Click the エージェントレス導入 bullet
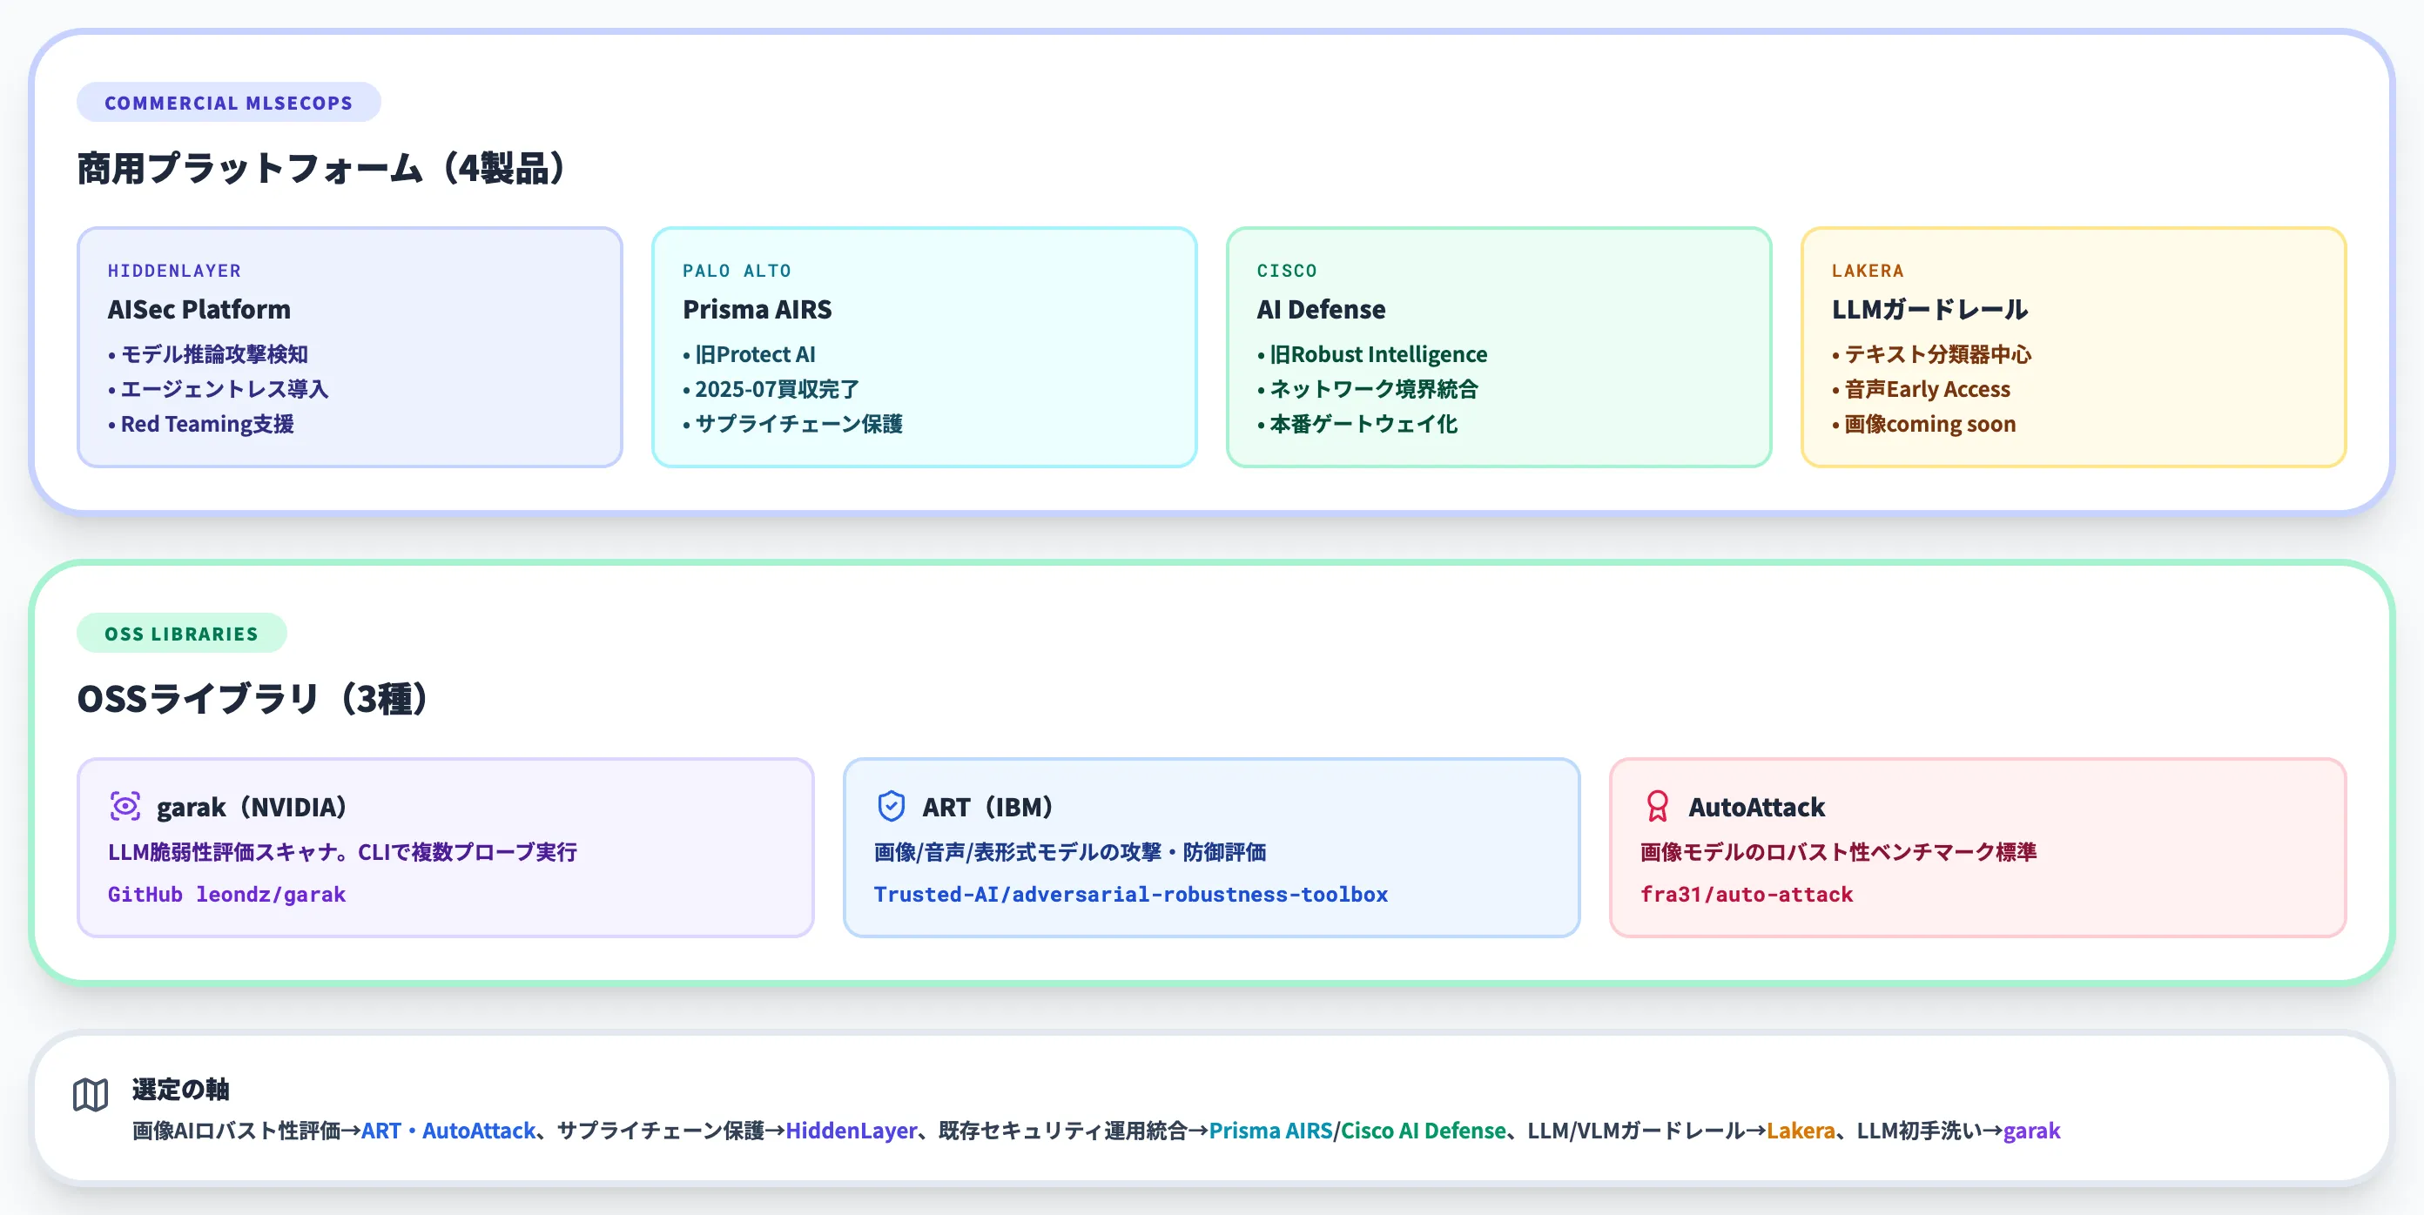Viewport: 2424px width, 1215px height. [218, 389]
